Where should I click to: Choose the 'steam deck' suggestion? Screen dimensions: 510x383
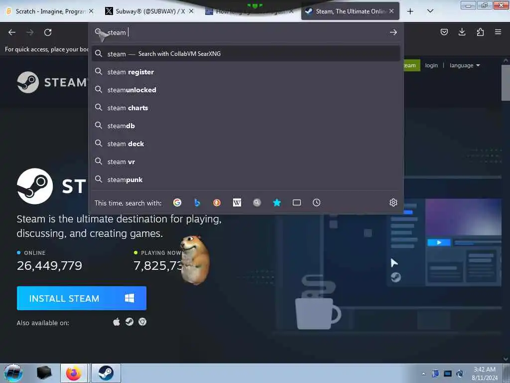pos(246,144)
